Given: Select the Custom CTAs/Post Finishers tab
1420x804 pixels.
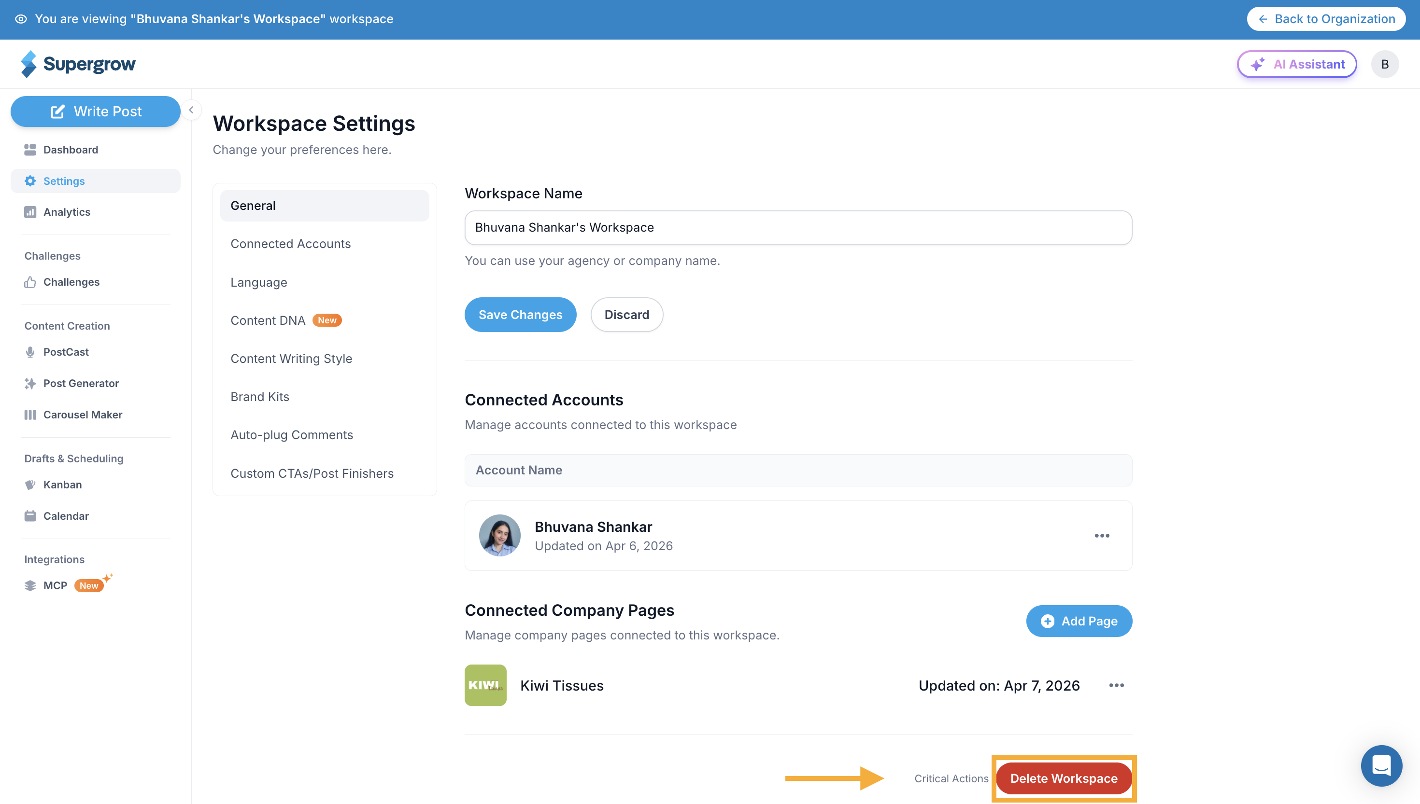Looking at the screenshot, I should [x=325, y=474].
